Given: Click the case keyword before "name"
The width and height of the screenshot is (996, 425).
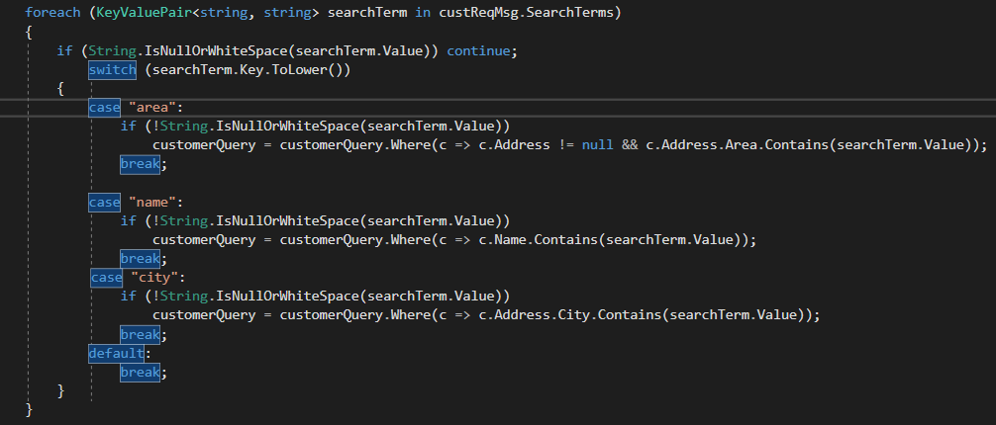Looking at the screenshot, I should (x=104, y=202).
